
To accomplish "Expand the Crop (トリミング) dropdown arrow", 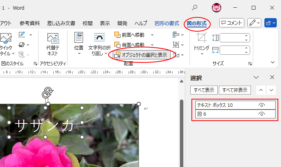I will click(x=202, y=54).
